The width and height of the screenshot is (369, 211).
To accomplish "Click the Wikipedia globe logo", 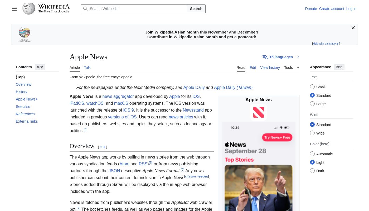I will click(29, 9).
